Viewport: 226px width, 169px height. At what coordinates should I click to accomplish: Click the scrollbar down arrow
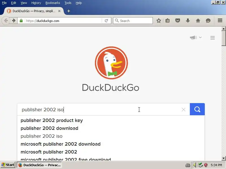point(223,158)
